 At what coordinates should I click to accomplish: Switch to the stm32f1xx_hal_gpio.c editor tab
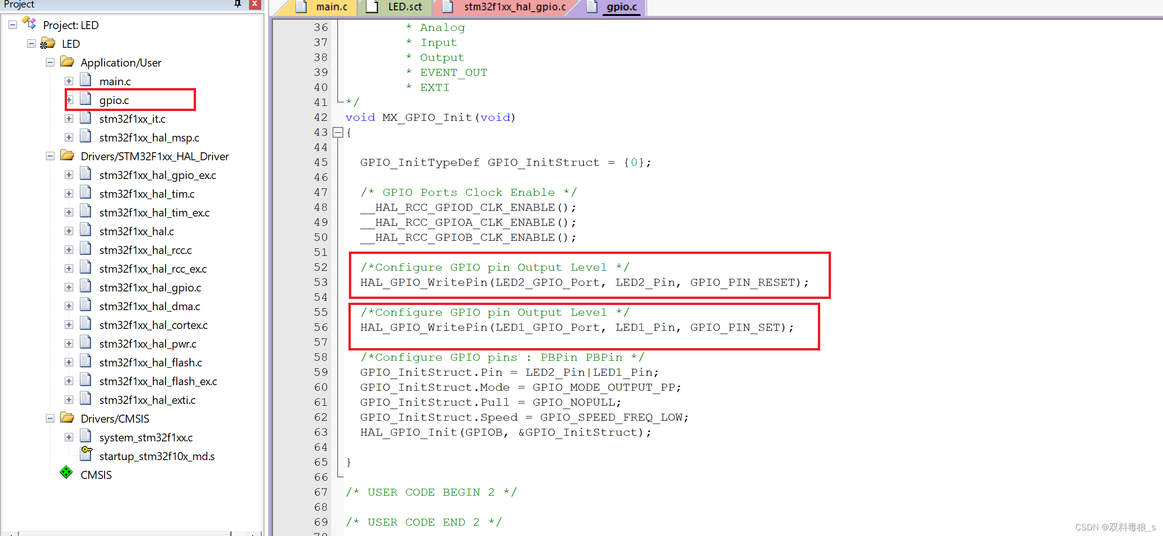(506, 7)
